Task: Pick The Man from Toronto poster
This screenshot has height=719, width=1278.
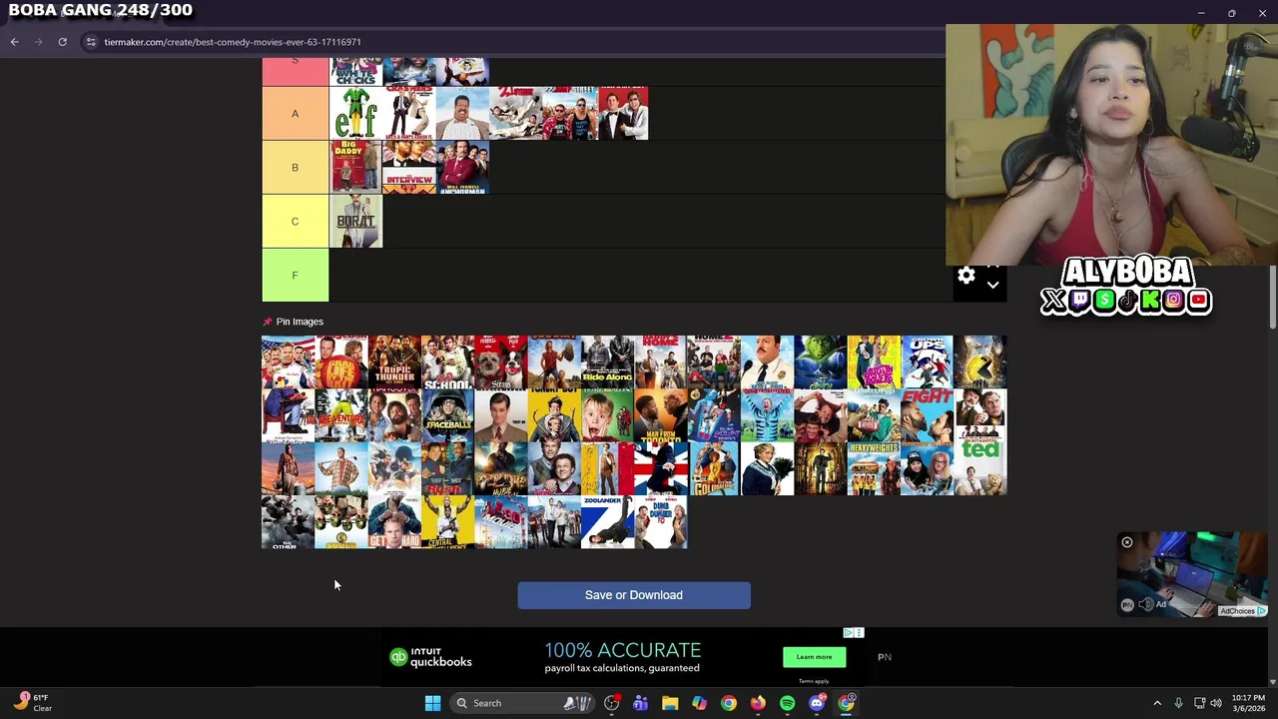Action: click(x=661, y=415)
